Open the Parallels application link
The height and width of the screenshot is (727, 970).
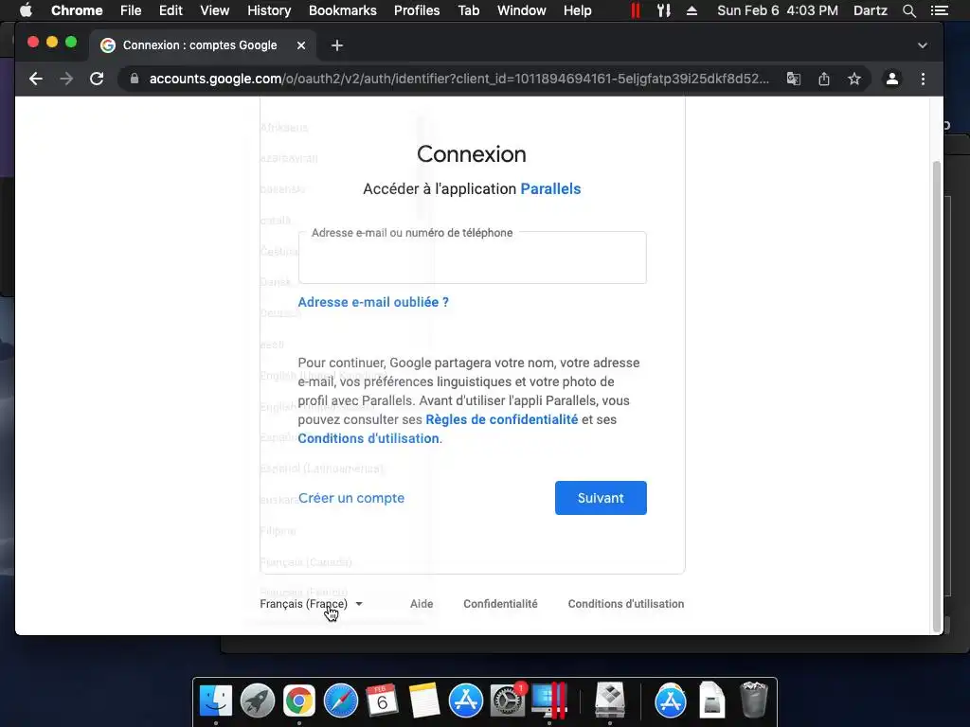550,188
